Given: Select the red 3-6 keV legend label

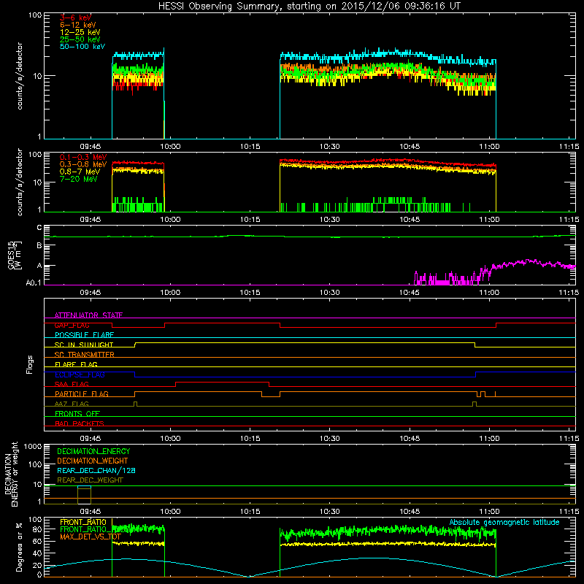Looking at the screenshot, I should point(76,18).
